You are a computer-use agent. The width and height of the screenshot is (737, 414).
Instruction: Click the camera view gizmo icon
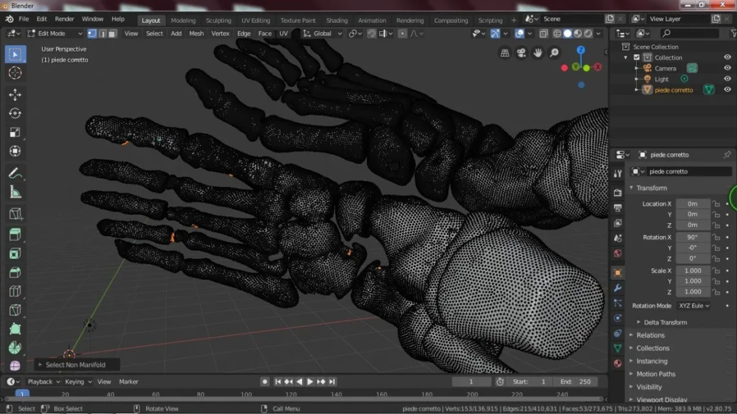click(x=522, y=53)
